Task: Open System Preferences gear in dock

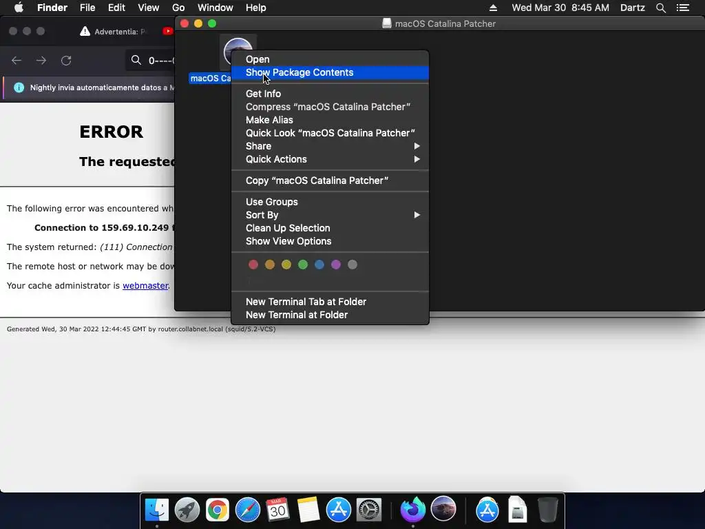Action: [369, 510]
